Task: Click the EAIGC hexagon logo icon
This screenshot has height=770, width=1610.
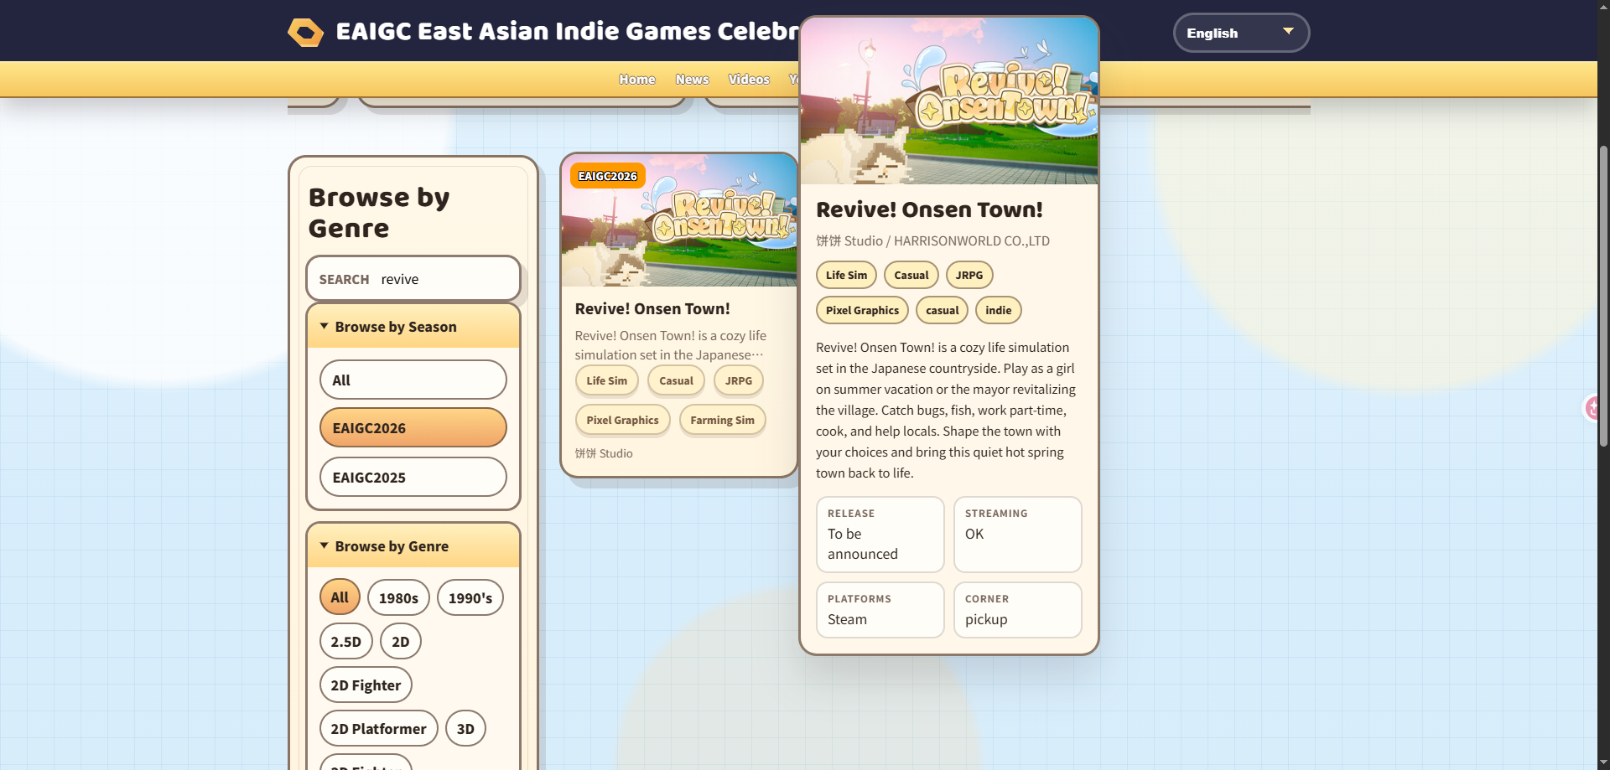Action: pos(305,33)
